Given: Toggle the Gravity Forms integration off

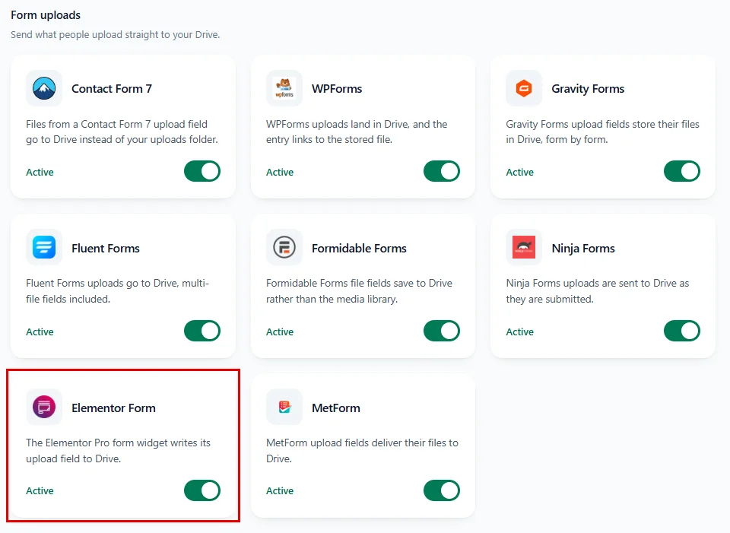Looking at the screenshot, I should (x=682, y=171).
